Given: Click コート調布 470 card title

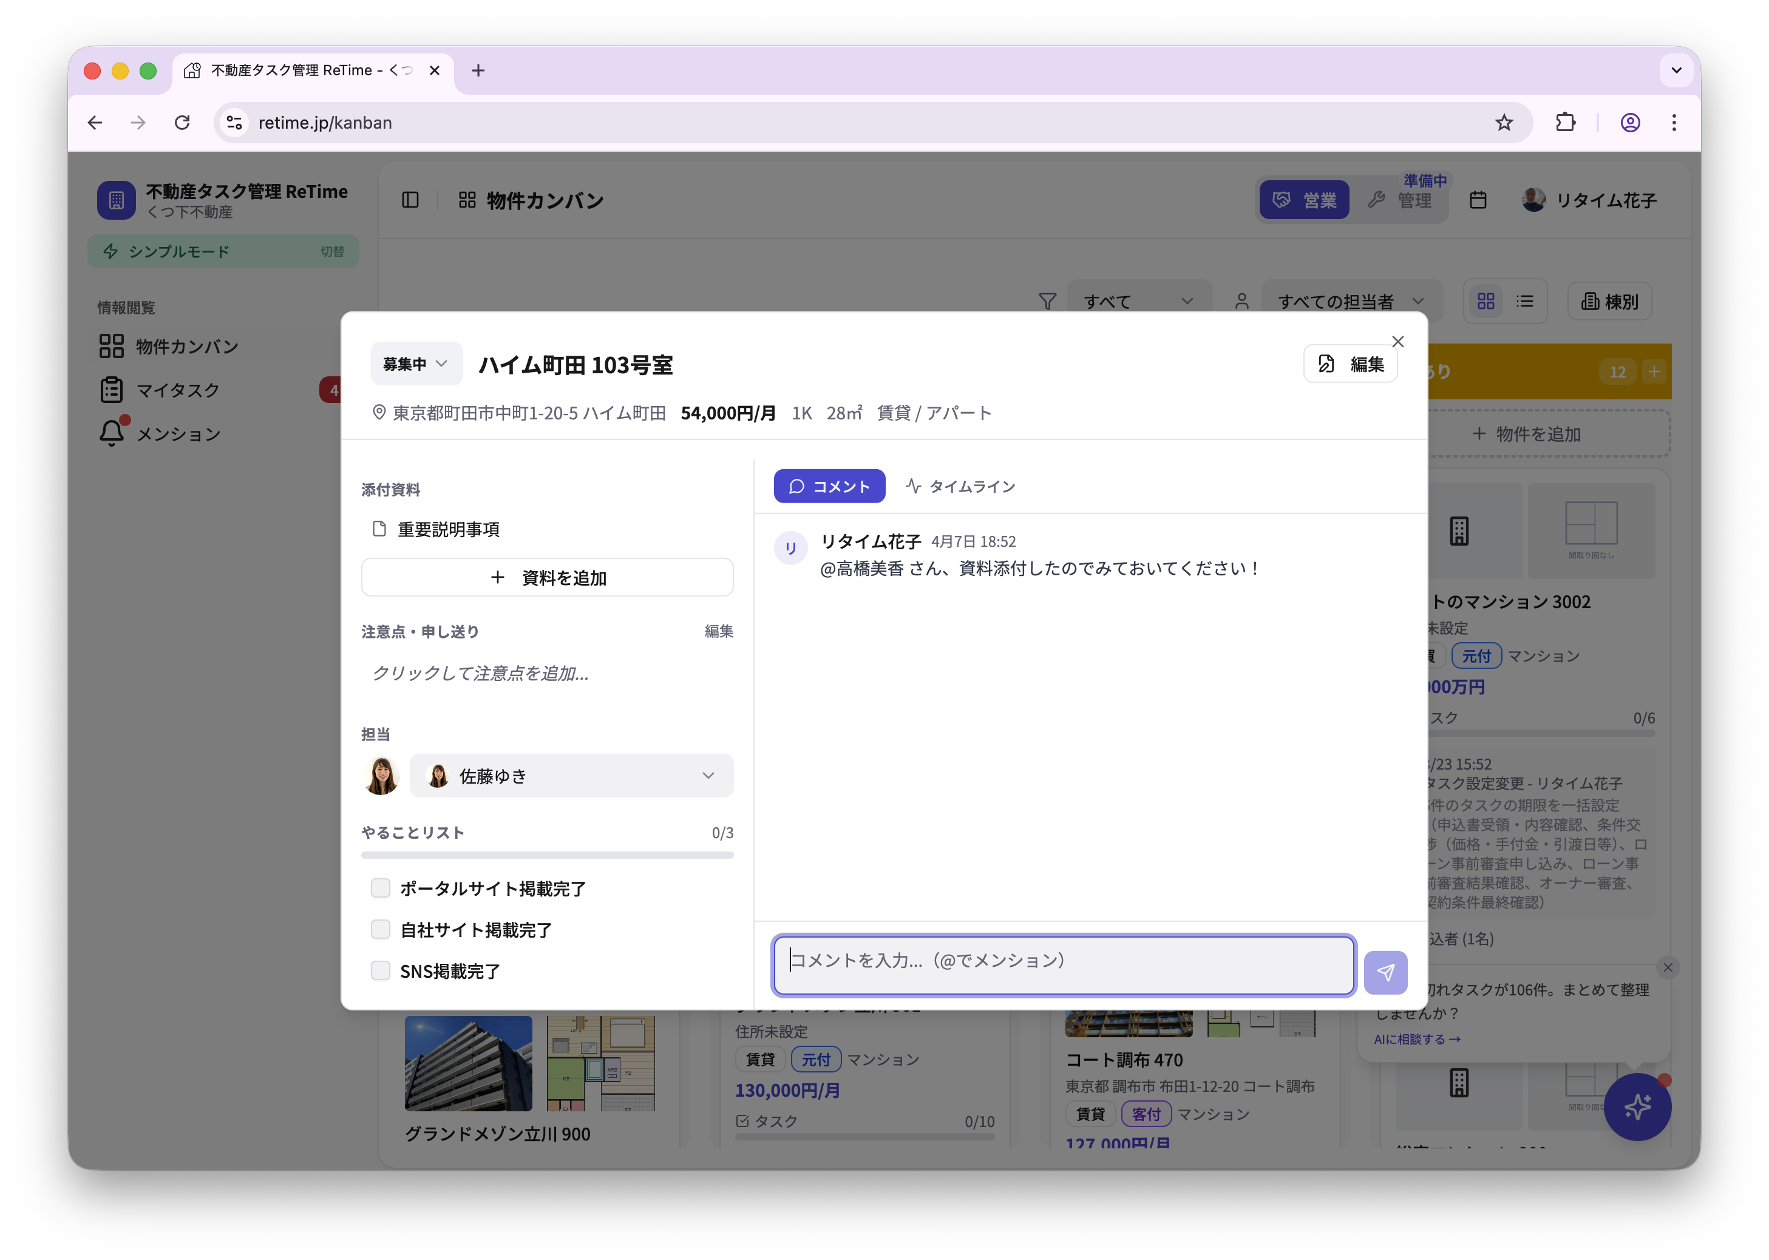Looking at the screenshot, I should coord(1124,1060).
